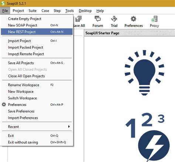The height and width of the screenshot is (162, 175).
Task: Select Save All Projects
Action: (x=37, y=63)
